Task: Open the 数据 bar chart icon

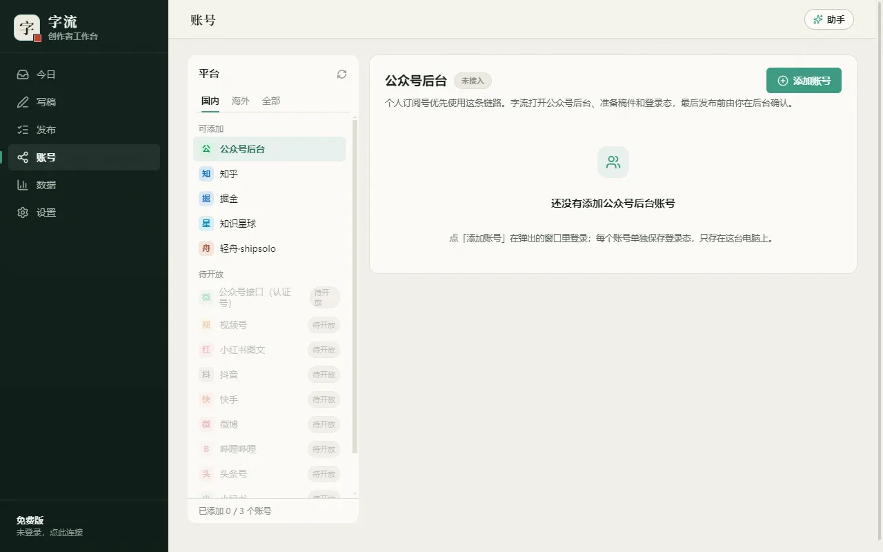Action: (23, 185)
